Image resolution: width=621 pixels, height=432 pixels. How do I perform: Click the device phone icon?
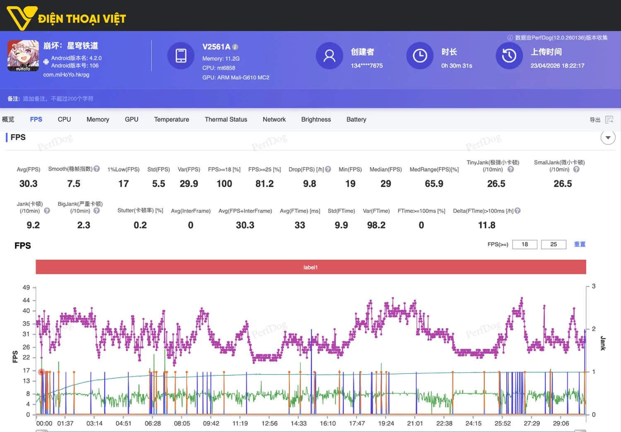pos(181,55)
